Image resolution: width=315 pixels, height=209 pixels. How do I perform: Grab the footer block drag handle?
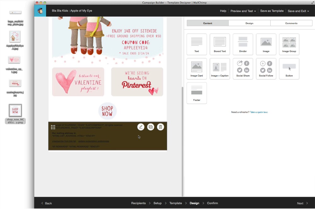click(53, 127)
